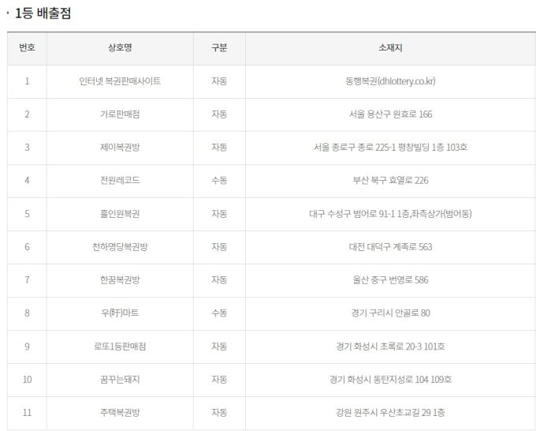Viewport: 536px width, 431px height.
Task: Click 자동 in the 꿈꾸는돼지 row
Action: pos(219,380)
